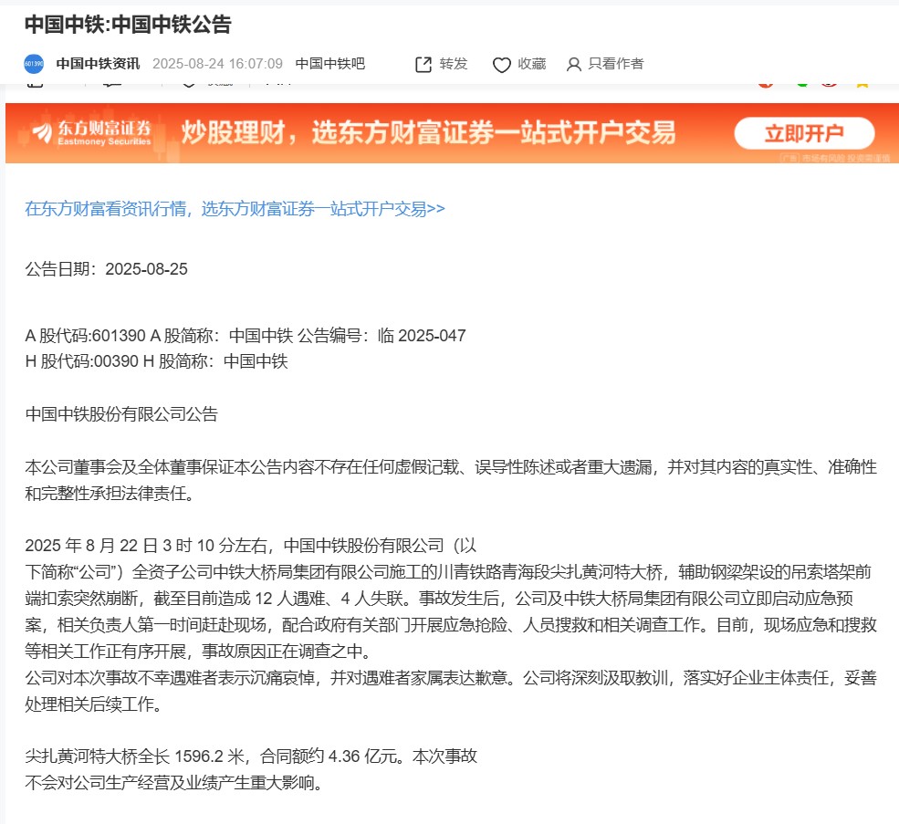Open the 东方财富证券 logo in banner
This screenshot has width=899, height=824.
pos(92,132)
